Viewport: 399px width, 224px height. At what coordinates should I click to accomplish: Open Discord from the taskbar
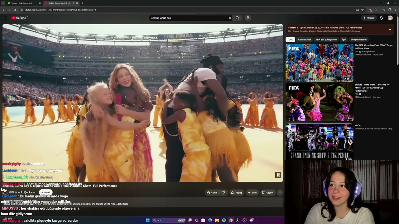(x=251, y=220)
